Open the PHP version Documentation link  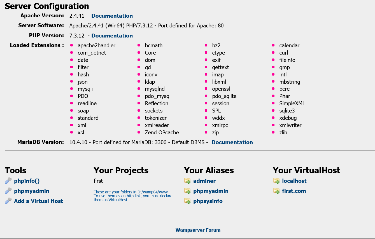pyautogui.click(x=112, y=36)
